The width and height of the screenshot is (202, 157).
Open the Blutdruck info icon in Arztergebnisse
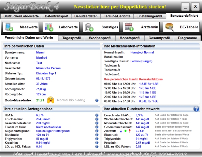click(x=97, y=135)
